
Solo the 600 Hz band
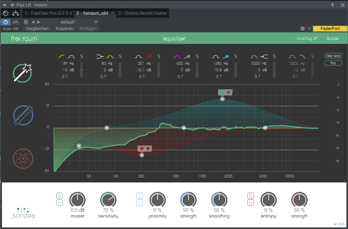tap(197, 57)
